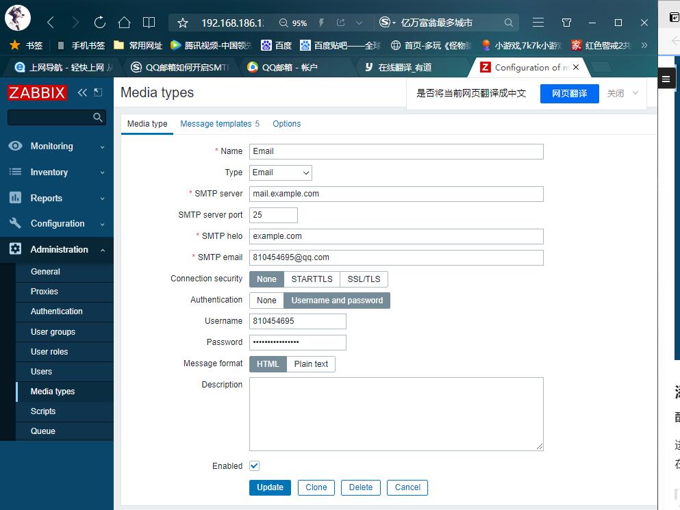Click the Reports chart icon
Screen dimensions: 680x510
tap(15, 198)
